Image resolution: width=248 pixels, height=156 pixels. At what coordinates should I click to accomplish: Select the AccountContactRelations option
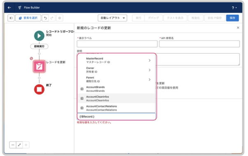[117, 108]
